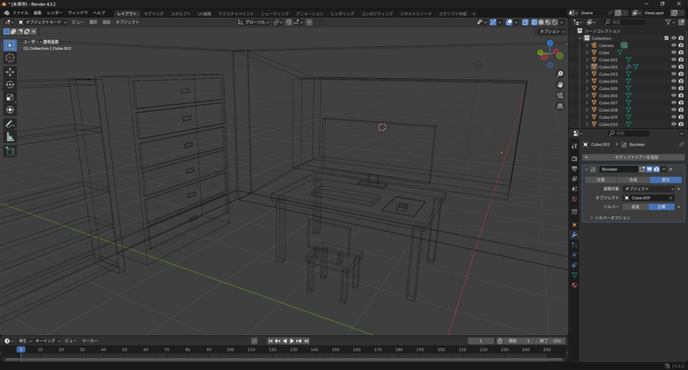
Task: Expand the Cube.003 tree item
Action: click(x=587, y=74)
